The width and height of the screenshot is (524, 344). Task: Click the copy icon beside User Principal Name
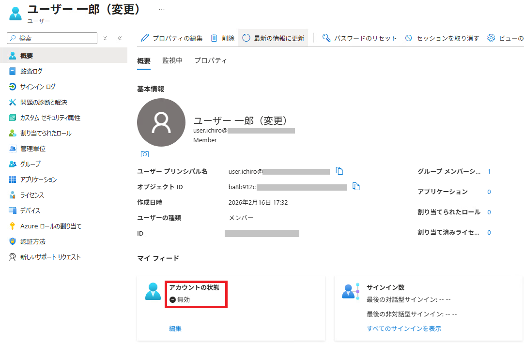click(x=339, y=171)
